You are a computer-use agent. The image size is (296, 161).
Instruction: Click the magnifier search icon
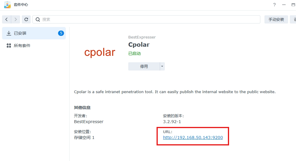[x=38, y=19]
